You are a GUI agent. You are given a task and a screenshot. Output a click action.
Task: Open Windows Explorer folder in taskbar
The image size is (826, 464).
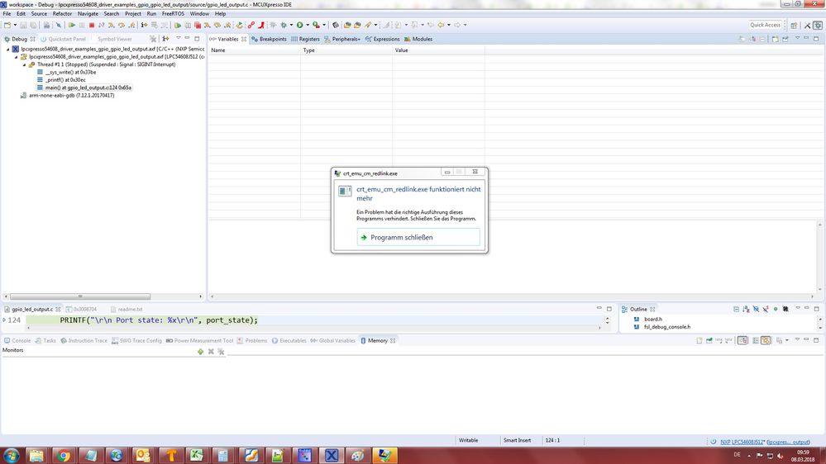pos(36,455)
